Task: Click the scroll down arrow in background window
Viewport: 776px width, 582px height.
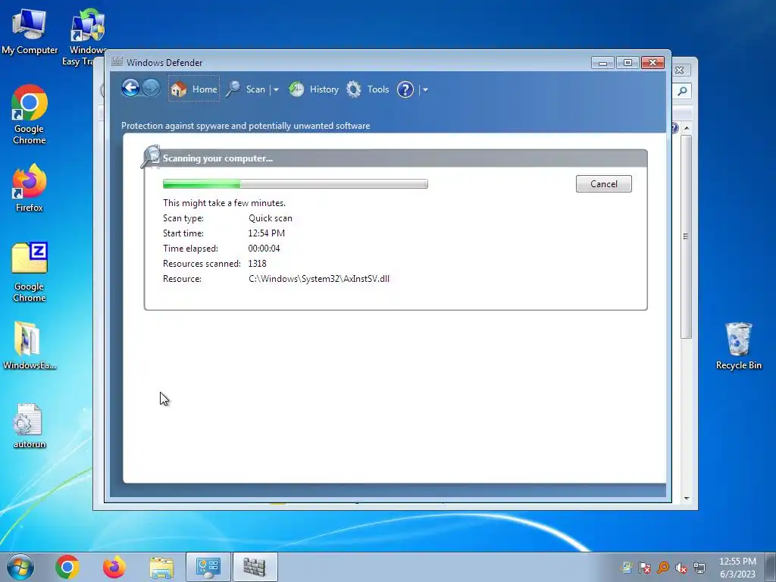Action: coord(687,498)
